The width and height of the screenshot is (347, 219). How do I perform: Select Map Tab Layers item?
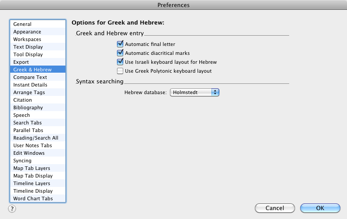[x=38, y=168]
